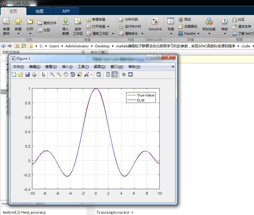Click Administrator in the folder path
This screenshot has height=215, width=254.
(77, 46)
